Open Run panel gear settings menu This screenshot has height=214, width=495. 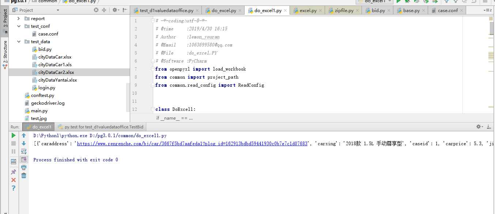[x=479, y=127]
